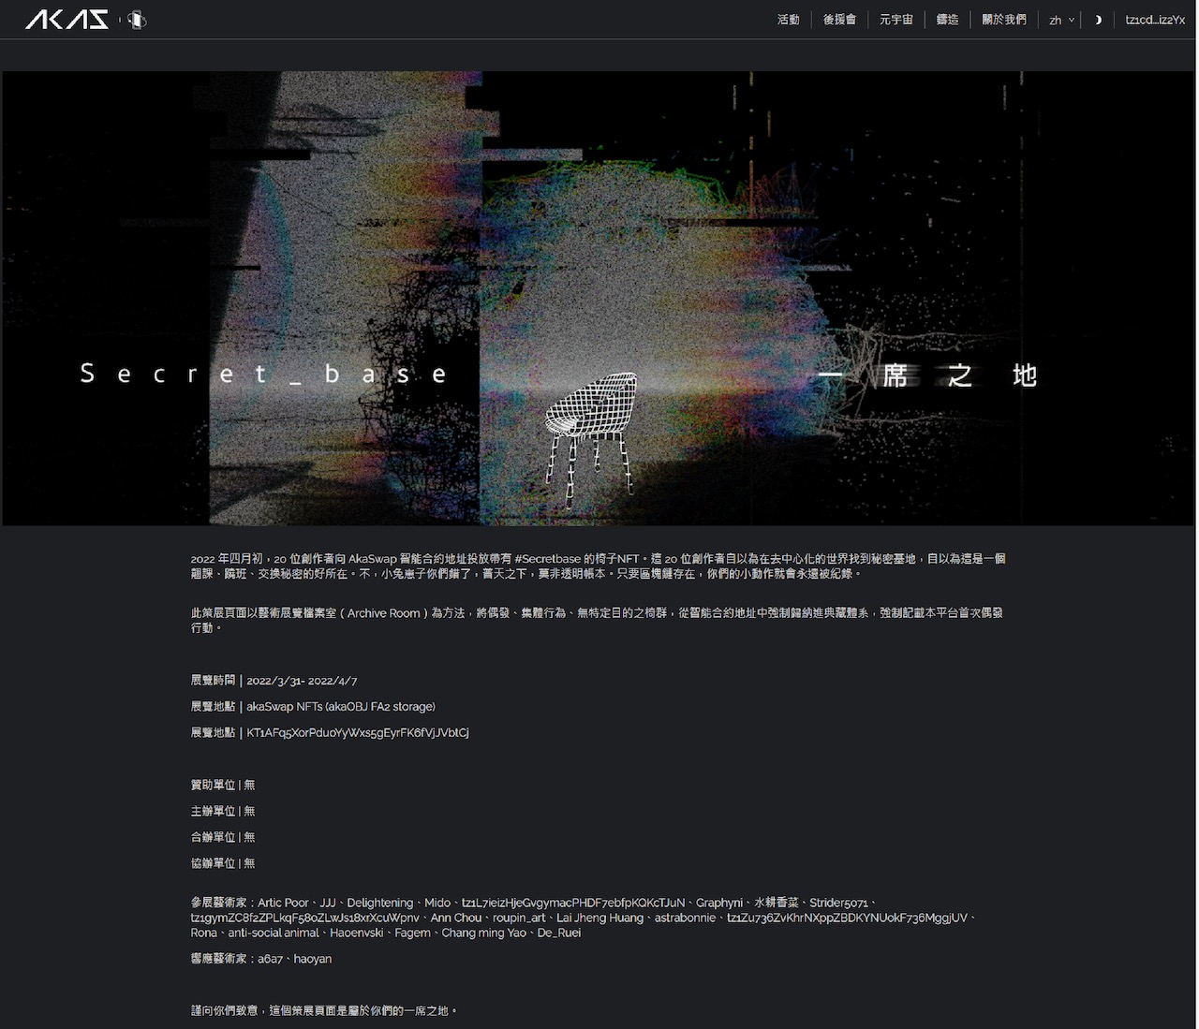Open artist Artic Poor's profile

283,903
